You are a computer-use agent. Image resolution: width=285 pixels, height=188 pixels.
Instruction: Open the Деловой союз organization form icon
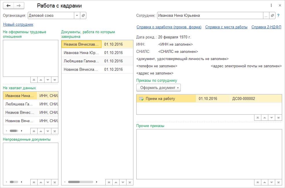(x=83, y=16)
